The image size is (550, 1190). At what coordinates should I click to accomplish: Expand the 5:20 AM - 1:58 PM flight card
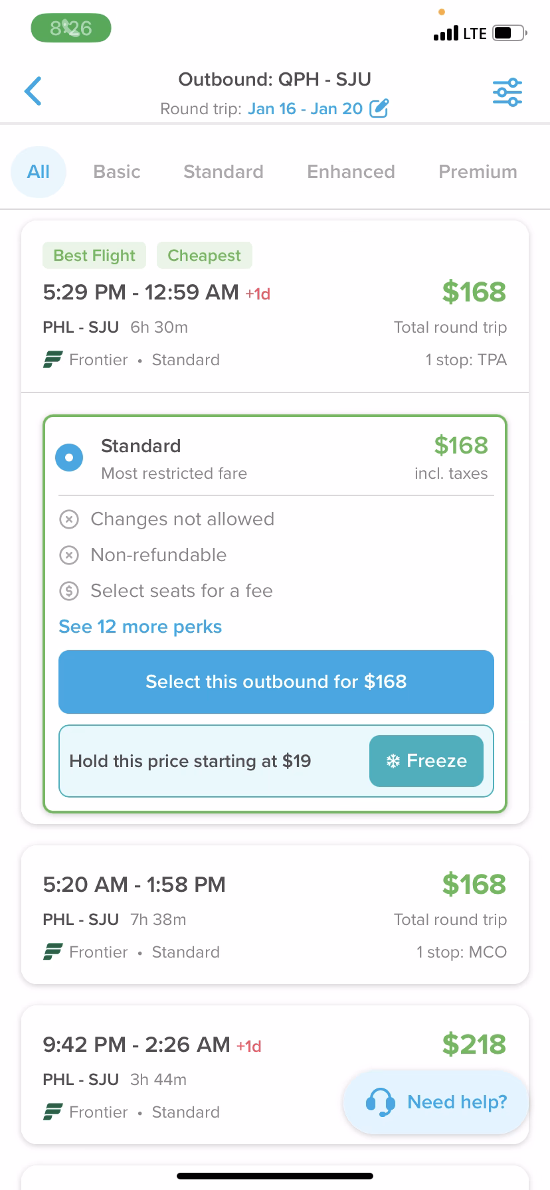pos(275,915)
